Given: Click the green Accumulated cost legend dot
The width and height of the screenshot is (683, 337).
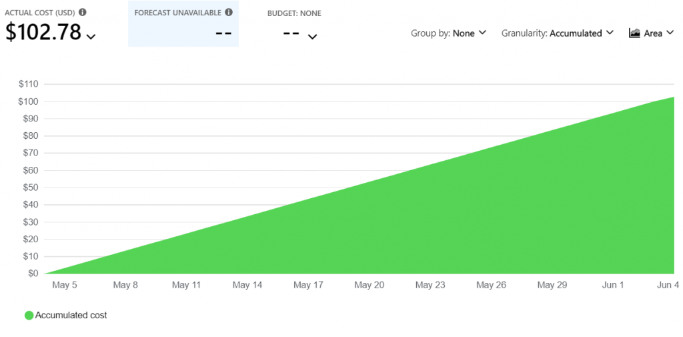Looking at the screenshot, I should (29, 315).
